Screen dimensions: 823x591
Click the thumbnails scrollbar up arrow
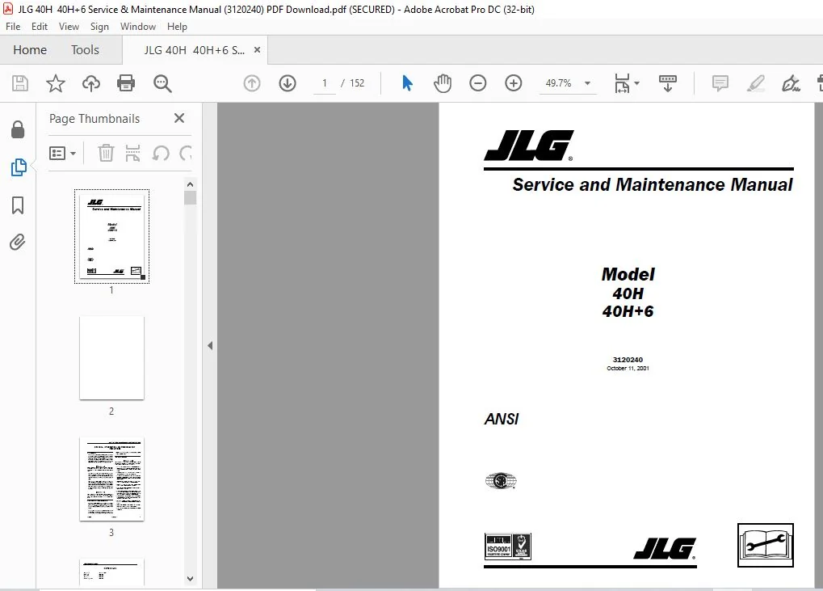coord(190,184)
